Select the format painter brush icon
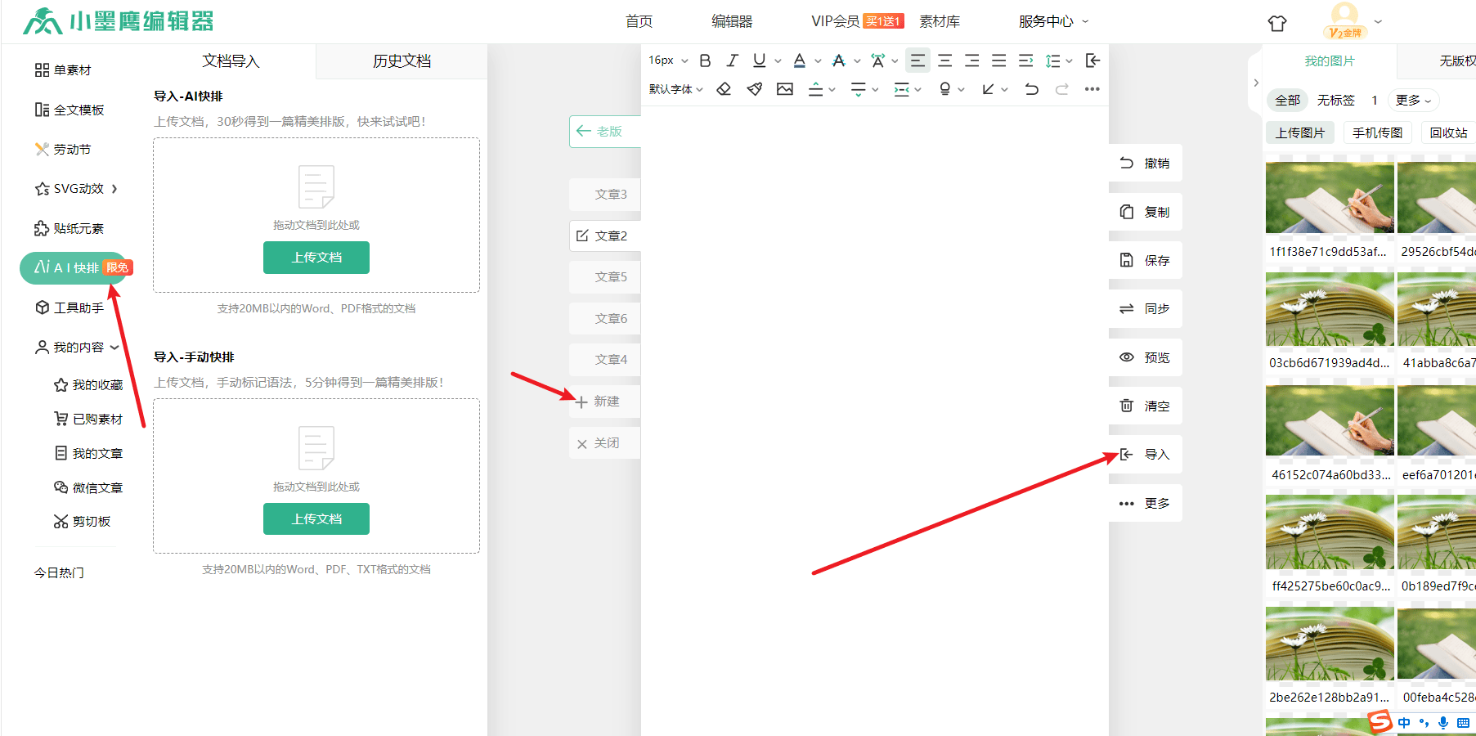Viewport: 1476px width, 736px height. coord(754,89)
